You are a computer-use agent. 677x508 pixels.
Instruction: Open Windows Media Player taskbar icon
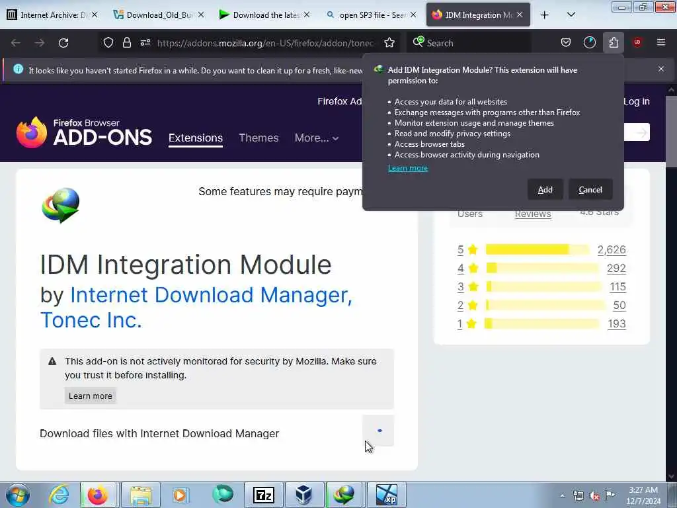click(x=180, y=495)
